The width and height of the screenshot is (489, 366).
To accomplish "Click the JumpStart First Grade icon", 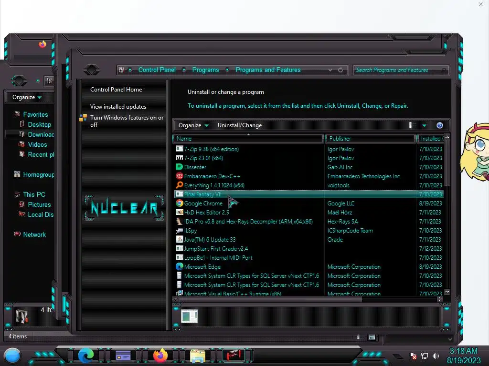I will tap(180, 248).
